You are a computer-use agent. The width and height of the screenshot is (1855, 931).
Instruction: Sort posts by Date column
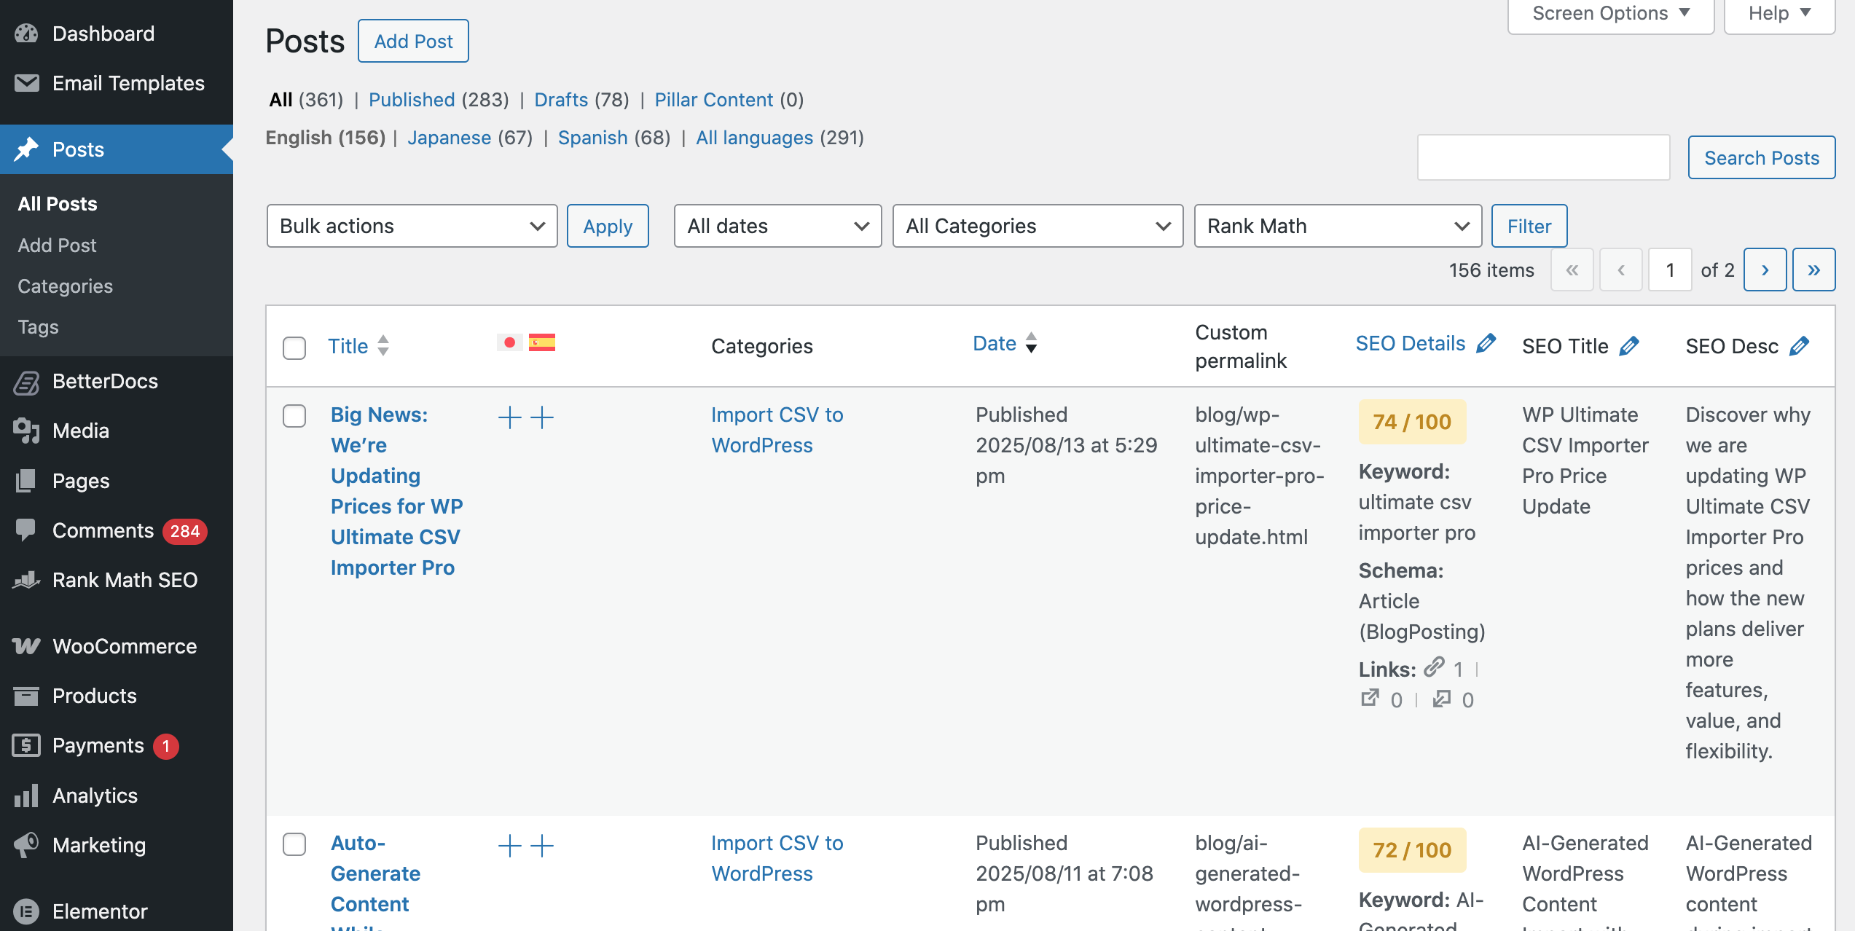pyautogui.click(x=1005, y=343)
